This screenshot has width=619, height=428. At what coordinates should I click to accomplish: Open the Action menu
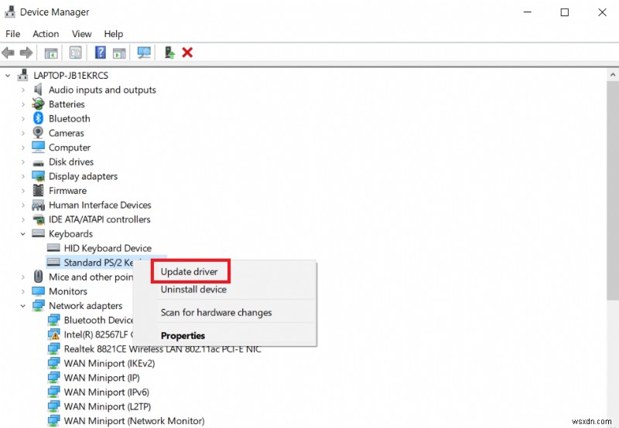click(x=46, y=34)
